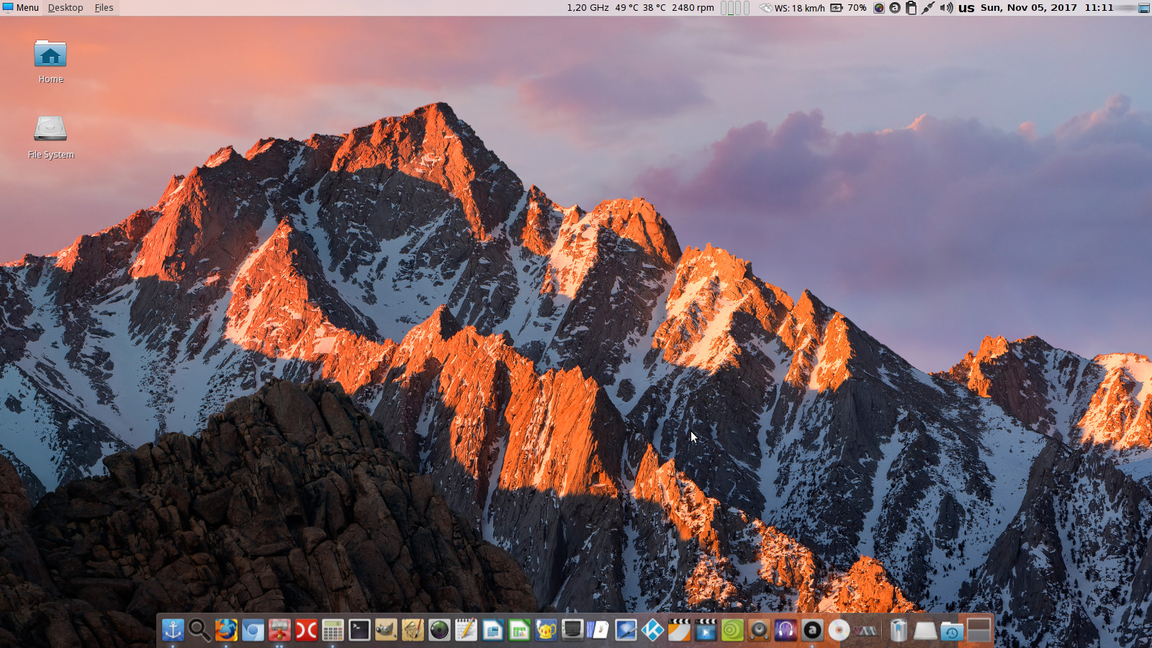This screenshot has height=648, width=1152.
Task: Open the Home folder desktop icon
Action: (x=50, y=55)
